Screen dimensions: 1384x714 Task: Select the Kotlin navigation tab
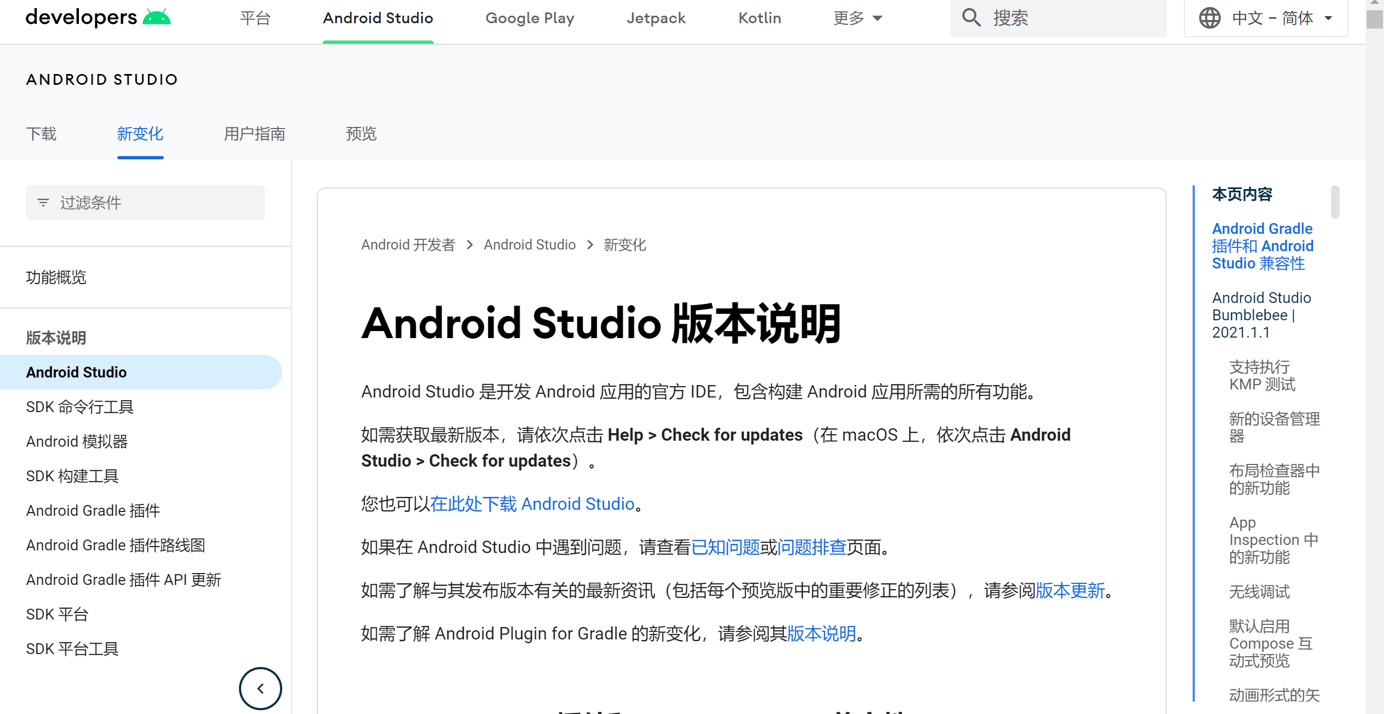pyautogui.click(x=760, y=18)
